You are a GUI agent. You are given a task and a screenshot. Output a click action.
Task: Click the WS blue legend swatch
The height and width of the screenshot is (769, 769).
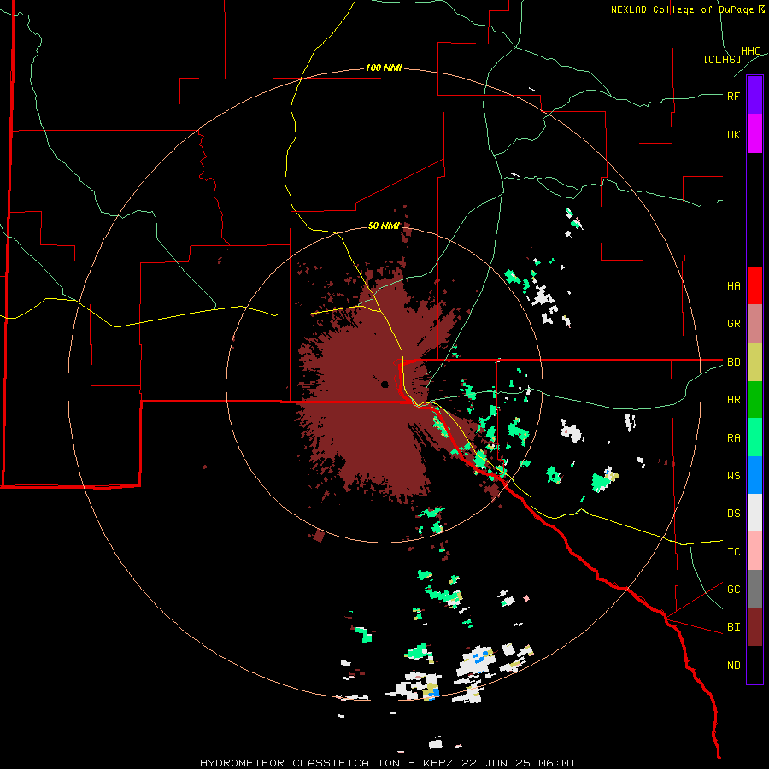click(x=754, y=475)
